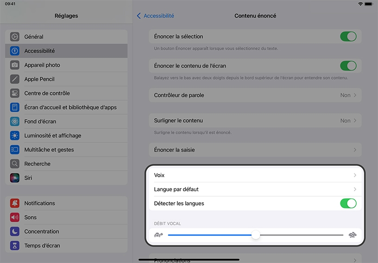Viewport: 378px width, 263px height.
Task: Click the blue part of speech rate slider
Action: 210,235
